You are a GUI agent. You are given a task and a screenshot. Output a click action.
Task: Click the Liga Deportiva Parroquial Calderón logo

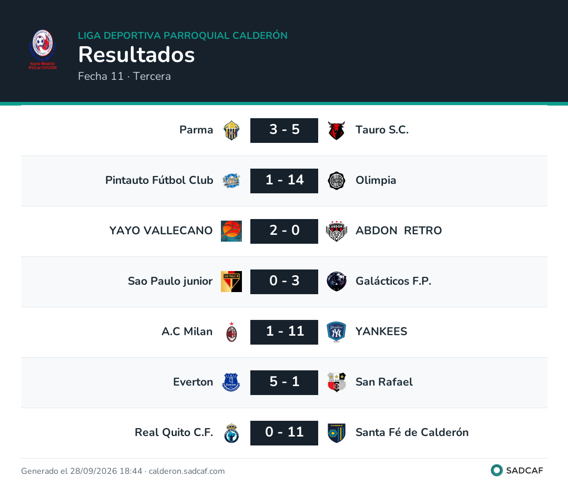[43, 50]
